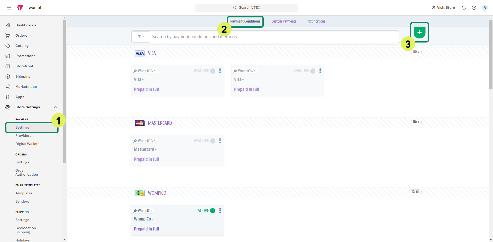Open the user avatar A icon

[485, 8]
